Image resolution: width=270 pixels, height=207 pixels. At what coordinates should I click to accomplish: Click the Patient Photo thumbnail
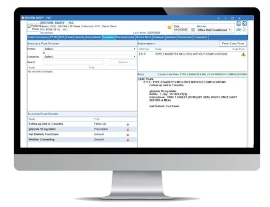pyautogui.click(x=34, y=27)
